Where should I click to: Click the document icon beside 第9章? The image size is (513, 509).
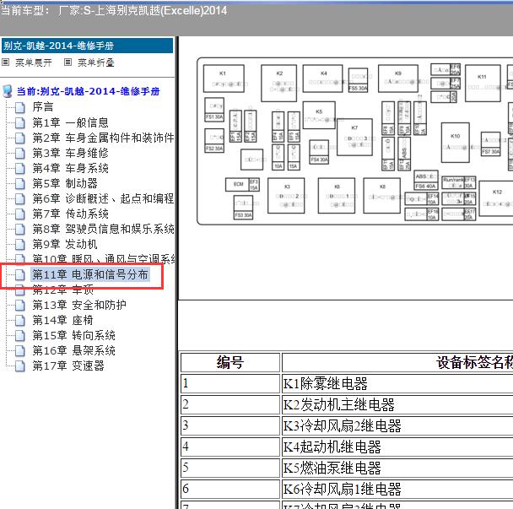20,244
